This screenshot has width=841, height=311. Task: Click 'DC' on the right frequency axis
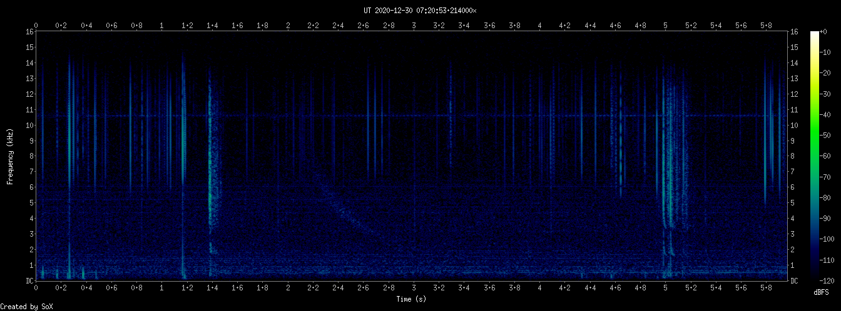(x=795, y=281)
